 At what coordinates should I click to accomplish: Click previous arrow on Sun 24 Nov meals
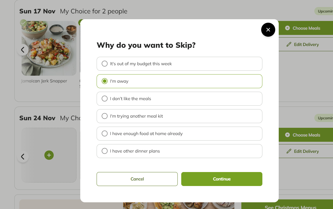click(23, 157)
